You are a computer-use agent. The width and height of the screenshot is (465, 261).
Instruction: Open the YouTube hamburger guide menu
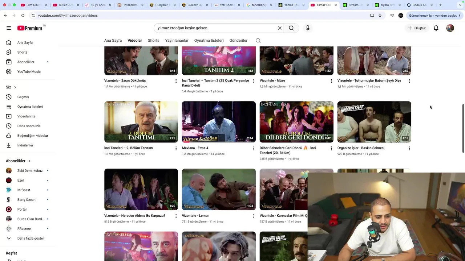click(x=9, y=28)
